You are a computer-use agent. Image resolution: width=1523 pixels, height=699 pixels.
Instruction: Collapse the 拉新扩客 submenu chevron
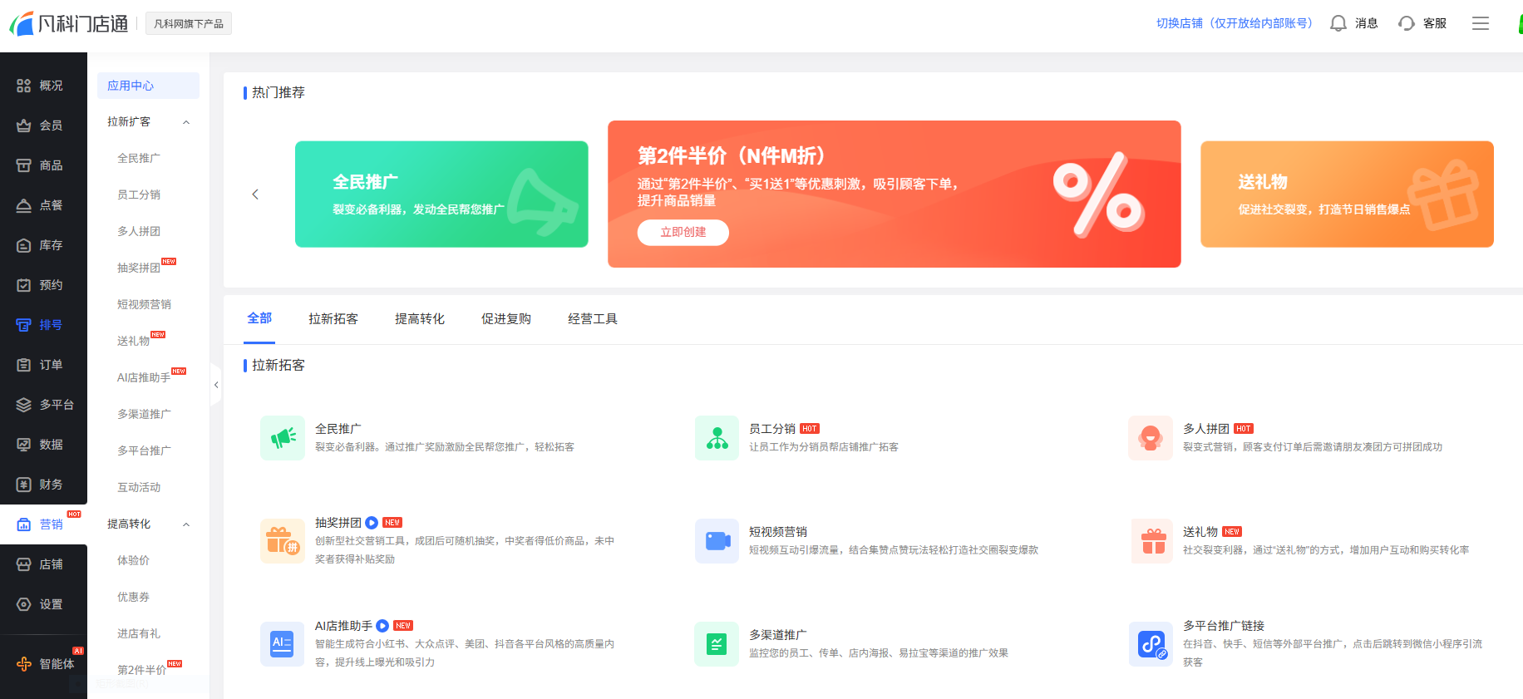click(186, 122)
